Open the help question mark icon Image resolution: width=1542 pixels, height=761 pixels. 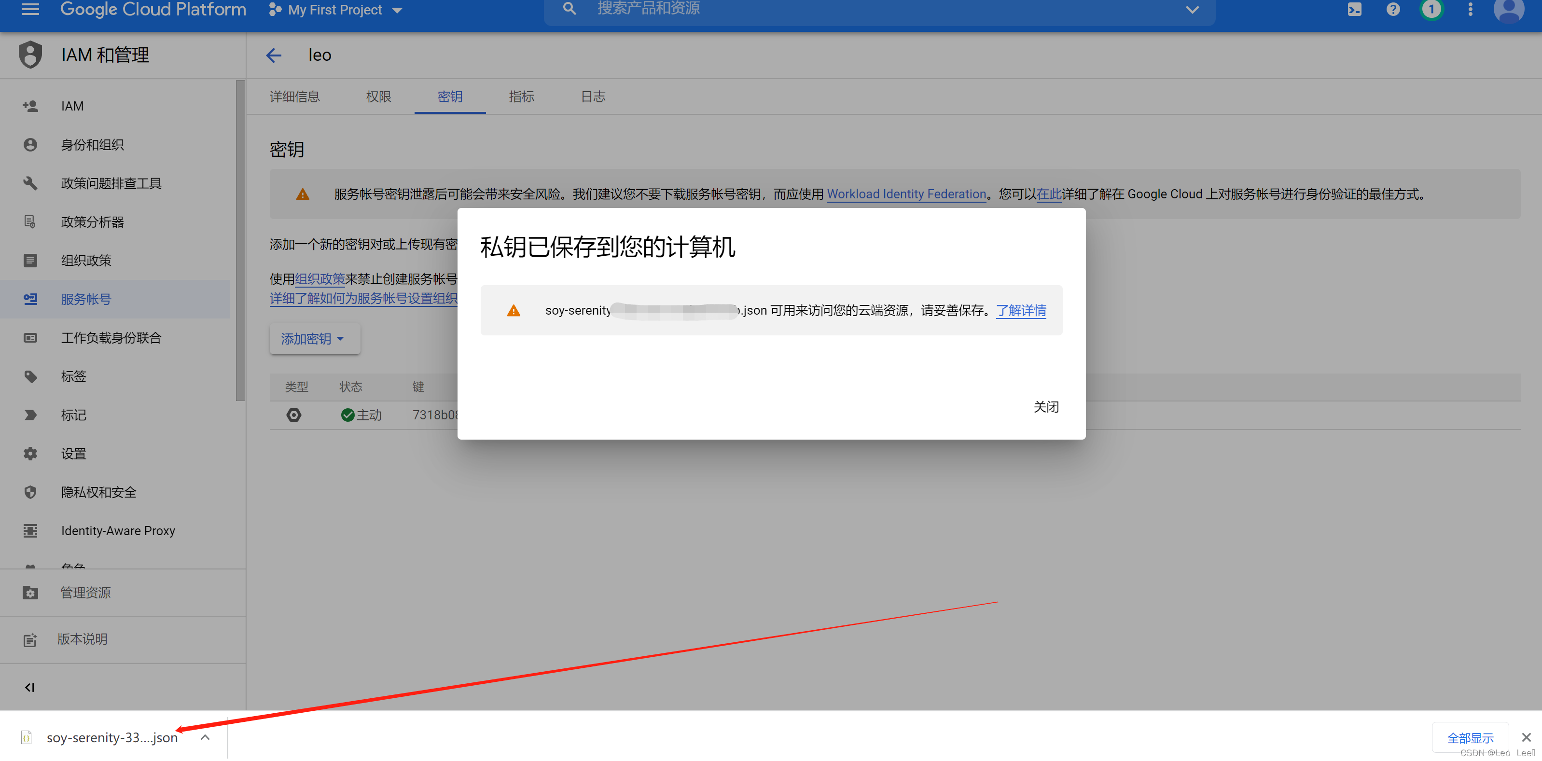pyautogui.click(x=1392, y=10)
